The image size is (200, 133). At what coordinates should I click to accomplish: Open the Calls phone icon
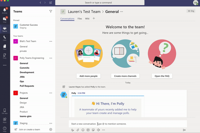(x=5, y=38)
